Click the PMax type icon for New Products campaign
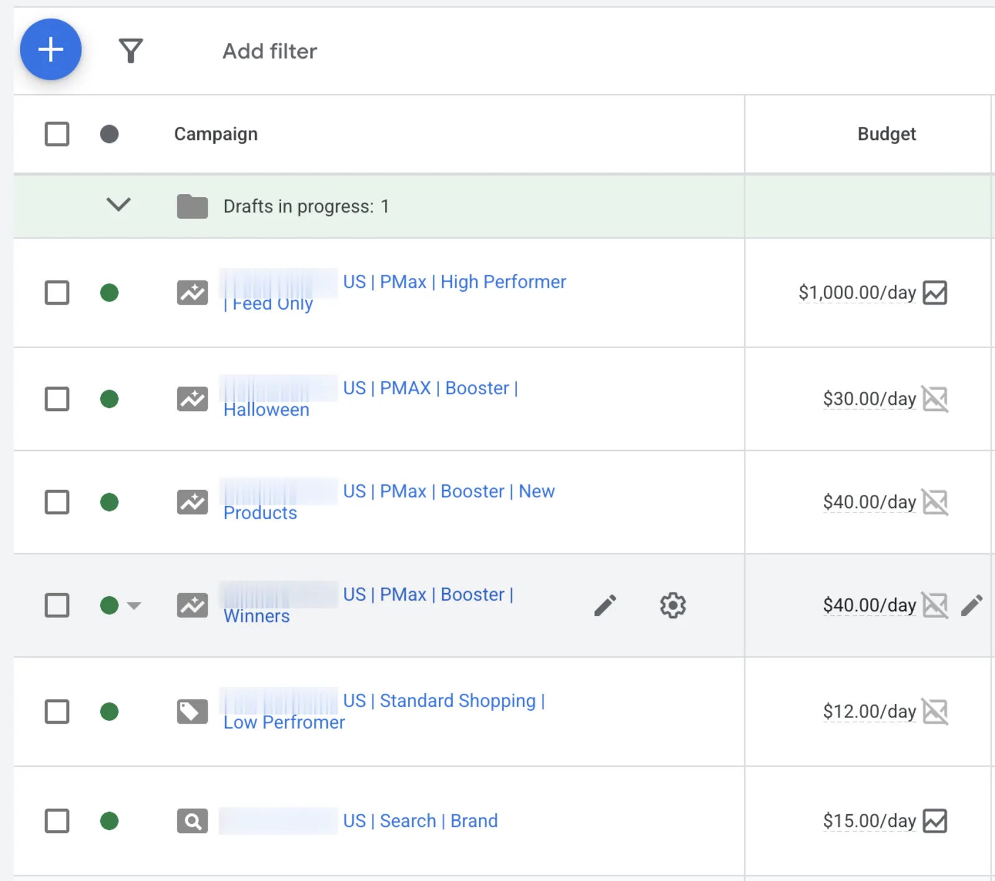 (192, 502)
